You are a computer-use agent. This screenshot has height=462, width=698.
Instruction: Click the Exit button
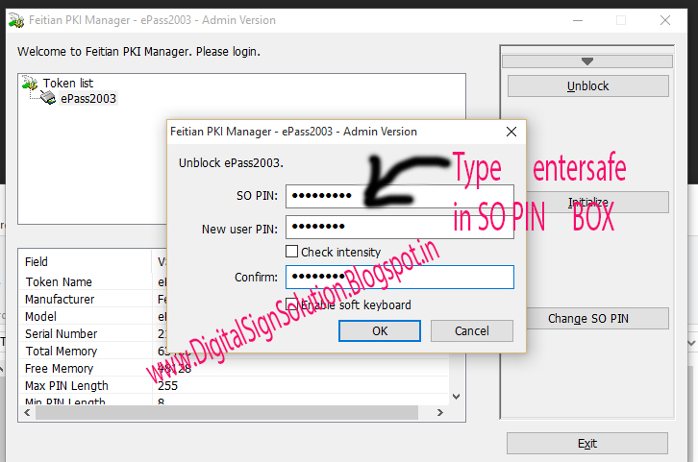pos(587,444)
